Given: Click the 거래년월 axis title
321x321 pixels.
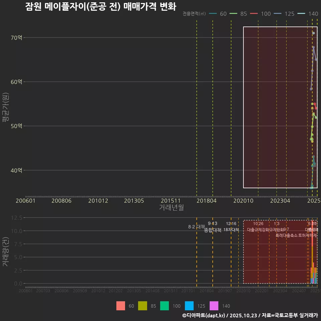Looking at the screenshot, I should [x=171, y=207].
